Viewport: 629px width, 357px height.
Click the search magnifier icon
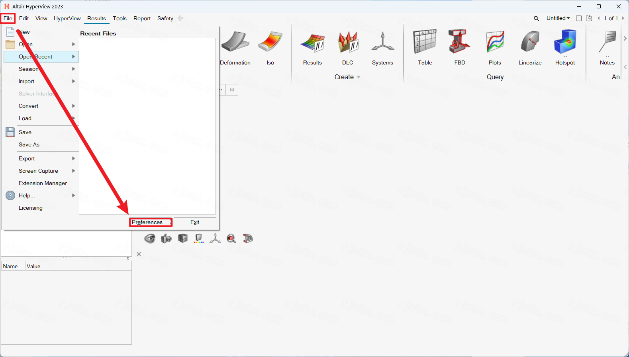point(536,18)
